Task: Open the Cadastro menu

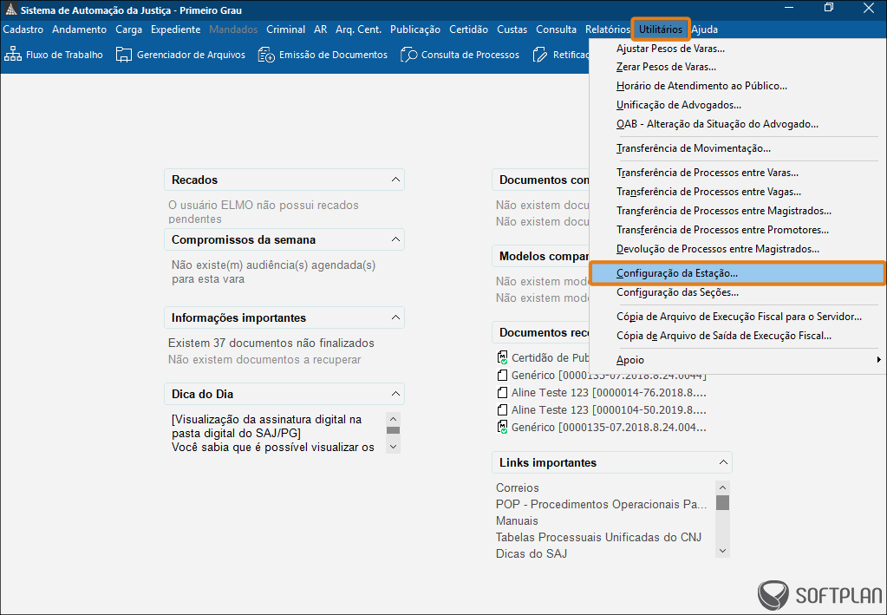Action: point(23,29)
